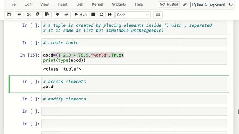
Task: Run the current cell
Action: point(81,15)
